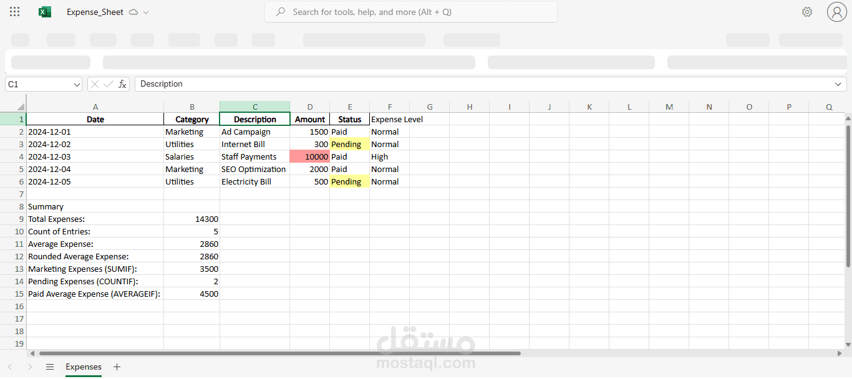Click the vertical scrollbar thumb
Image resolution: width=852 pixels, height=379 pixels.
[x=848, y=196]
